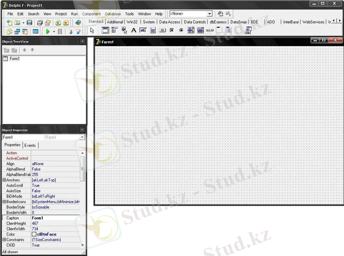This screenshot has width=344, height=256.
Task: Switch to the Events tab
Action: (x=30, y=145)
